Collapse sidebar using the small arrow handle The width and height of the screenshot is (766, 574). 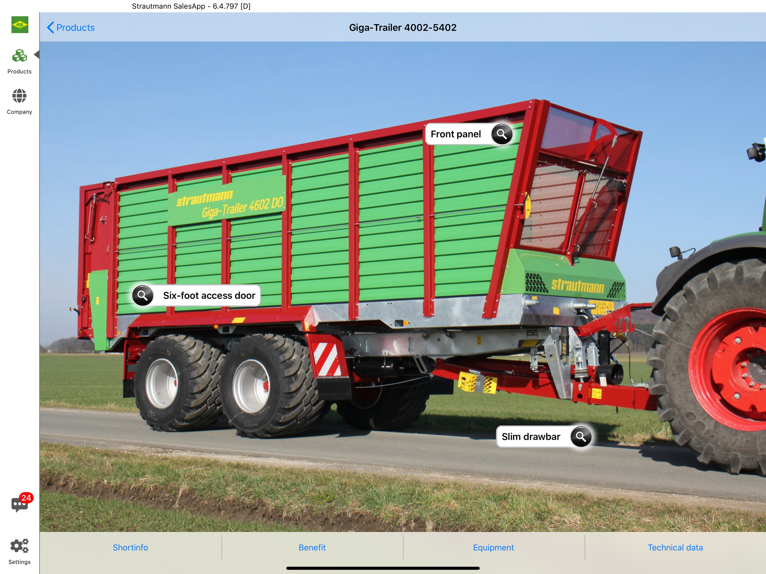pos(36,54)
